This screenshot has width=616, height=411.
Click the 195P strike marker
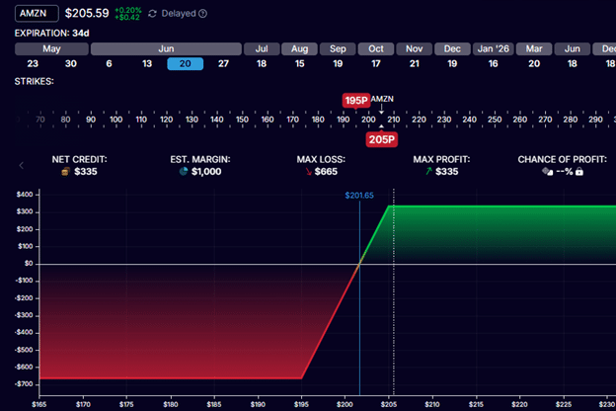tap(356, 101)
